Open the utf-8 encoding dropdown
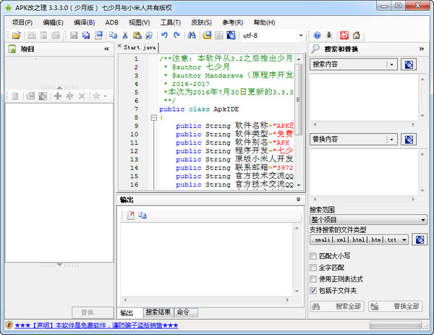The image size is (434, 335). (300, 35)
